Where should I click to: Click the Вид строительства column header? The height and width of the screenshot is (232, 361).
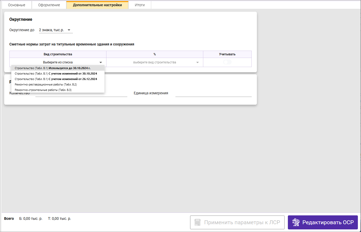[x=58, y=54]
